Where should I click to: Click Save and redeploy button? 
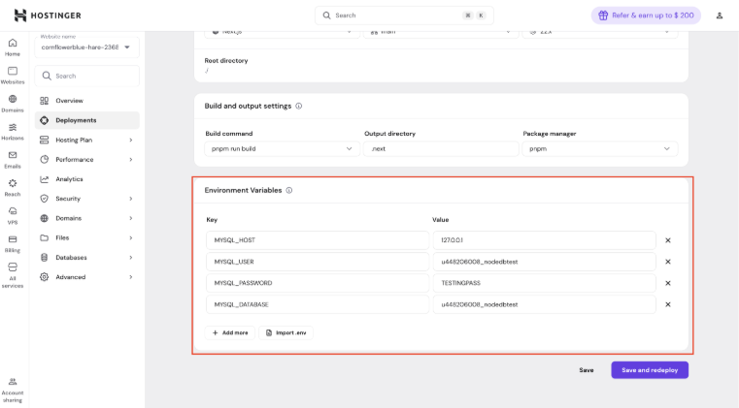coord(650,370)
